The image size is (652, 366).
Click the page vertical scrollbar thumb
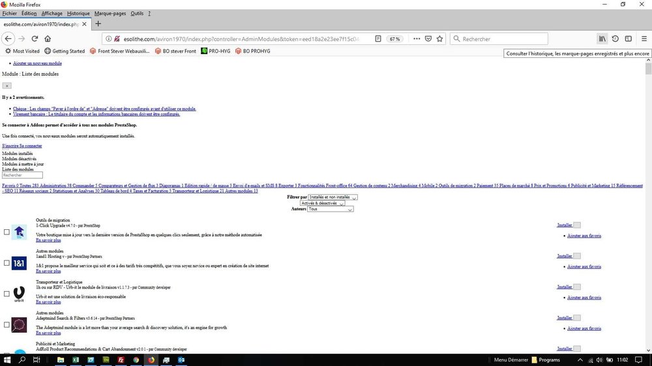coord(648,68)
